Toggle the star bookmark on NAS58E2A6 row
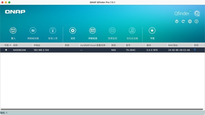205x115 pixels. [6, 50]
